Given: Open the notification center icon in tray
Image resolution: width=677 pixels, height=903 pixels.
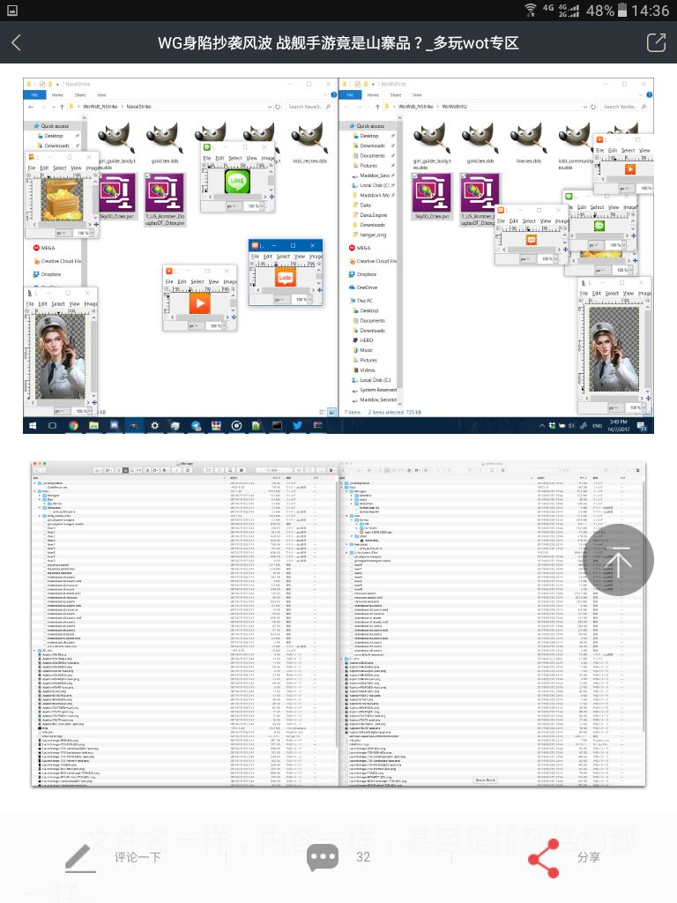Looking at the screenshot, I should pos(643,426).
